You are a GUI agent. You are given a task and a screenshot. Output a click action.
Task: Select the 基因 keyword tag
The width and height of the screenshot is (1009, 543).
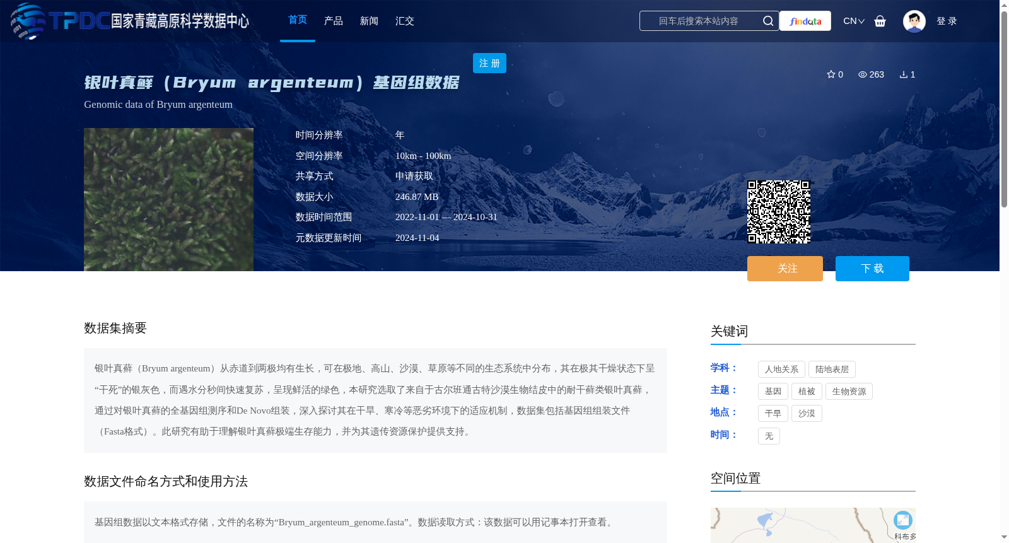(x=773, y=392)
